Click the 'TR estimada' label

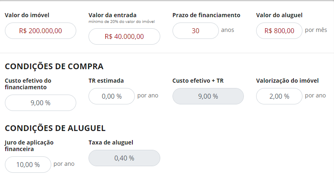[106, 81]
